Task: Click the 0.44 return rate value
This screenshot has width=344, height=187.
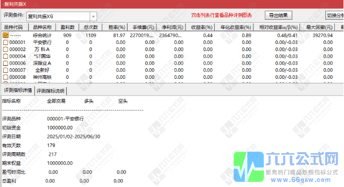Action: point(208,35)
